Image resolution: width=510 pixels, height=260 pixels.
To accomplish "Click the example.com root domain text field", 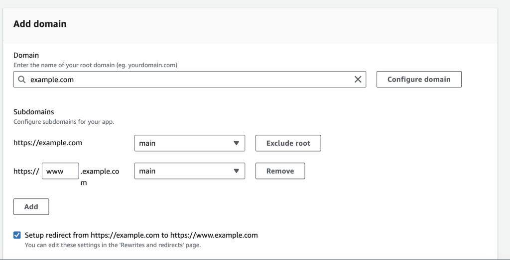I will click(189, 80).
